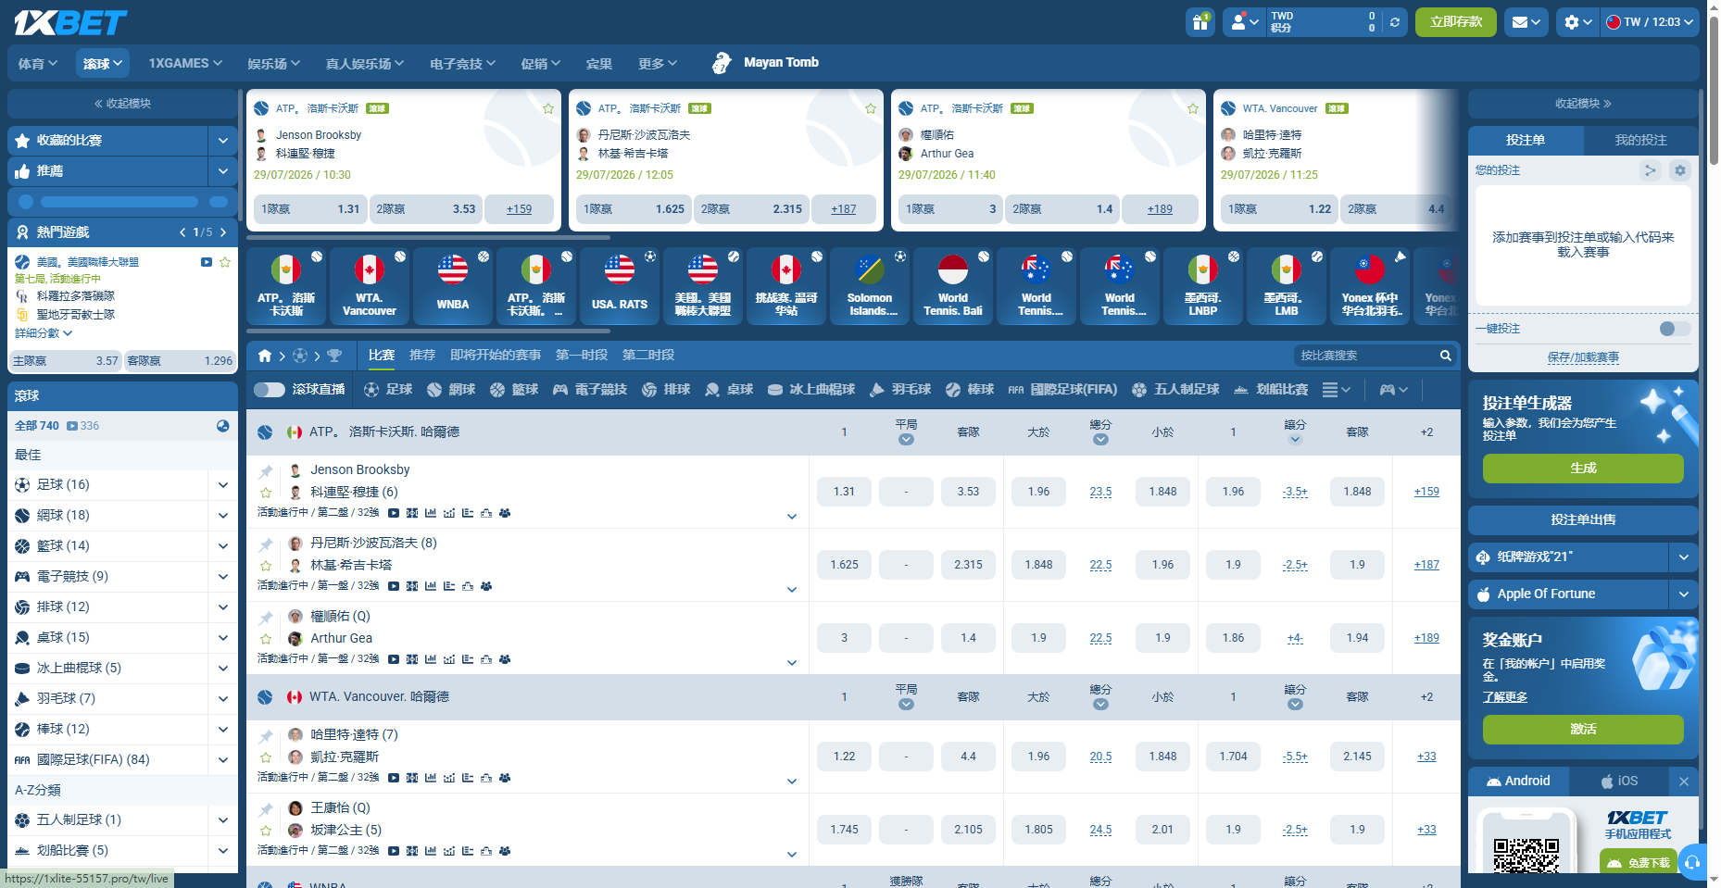Expand the Apple Of Fortune panel
The width and height of the screenshot is (1721, 888).
point(1684,594)
